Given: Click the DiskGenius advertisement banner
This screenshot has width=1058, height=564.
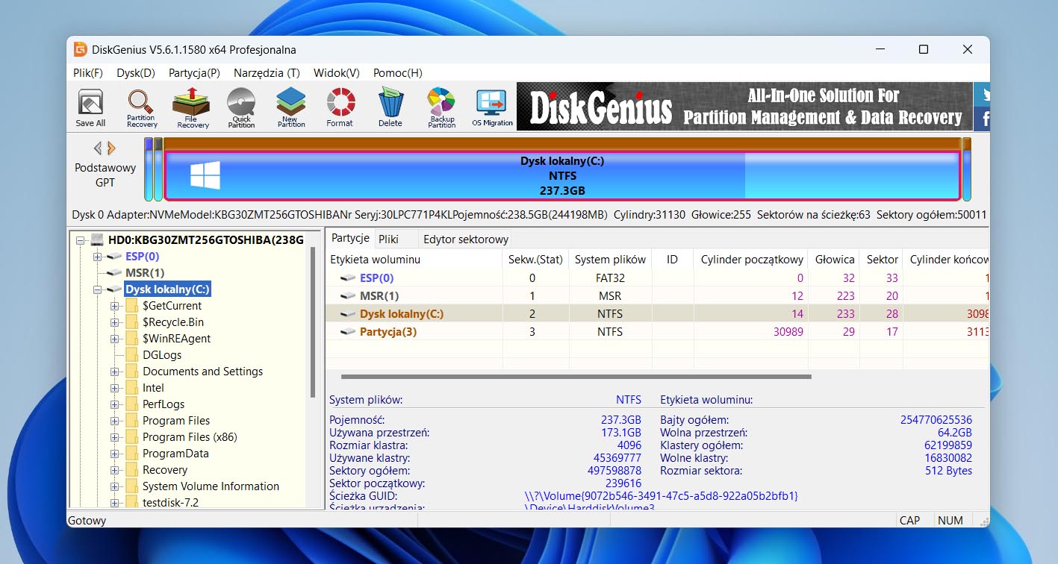Looking at the screenshot, I should [744, 107].
